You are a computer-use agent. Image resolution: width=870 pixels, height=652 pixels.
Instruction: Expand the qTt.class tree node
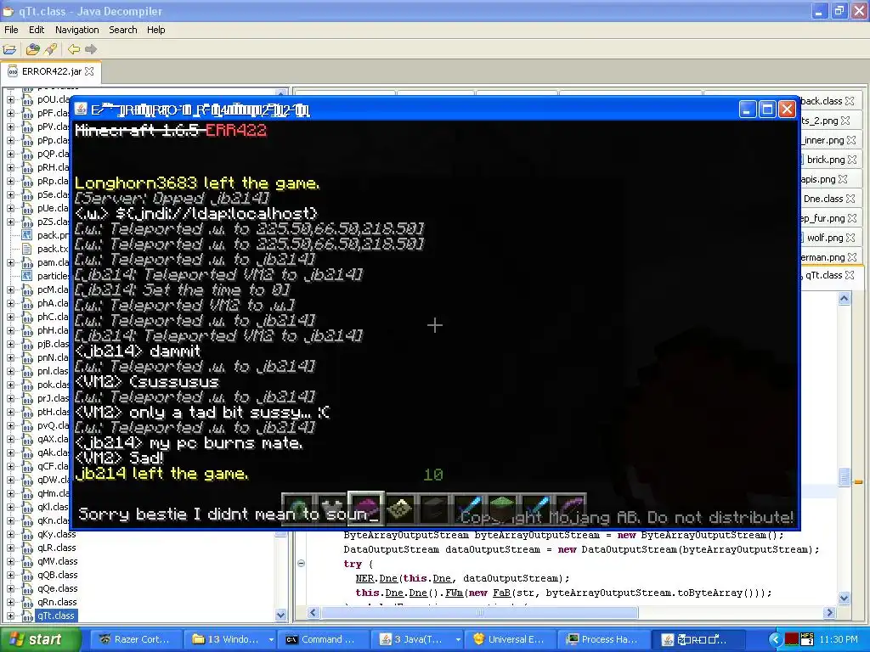tap(10, 615)
